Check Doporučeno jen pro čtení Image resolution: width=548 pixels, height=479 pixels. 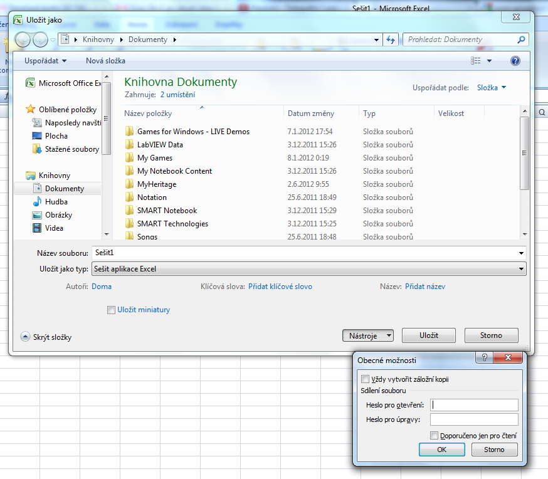tap(434, 436)
